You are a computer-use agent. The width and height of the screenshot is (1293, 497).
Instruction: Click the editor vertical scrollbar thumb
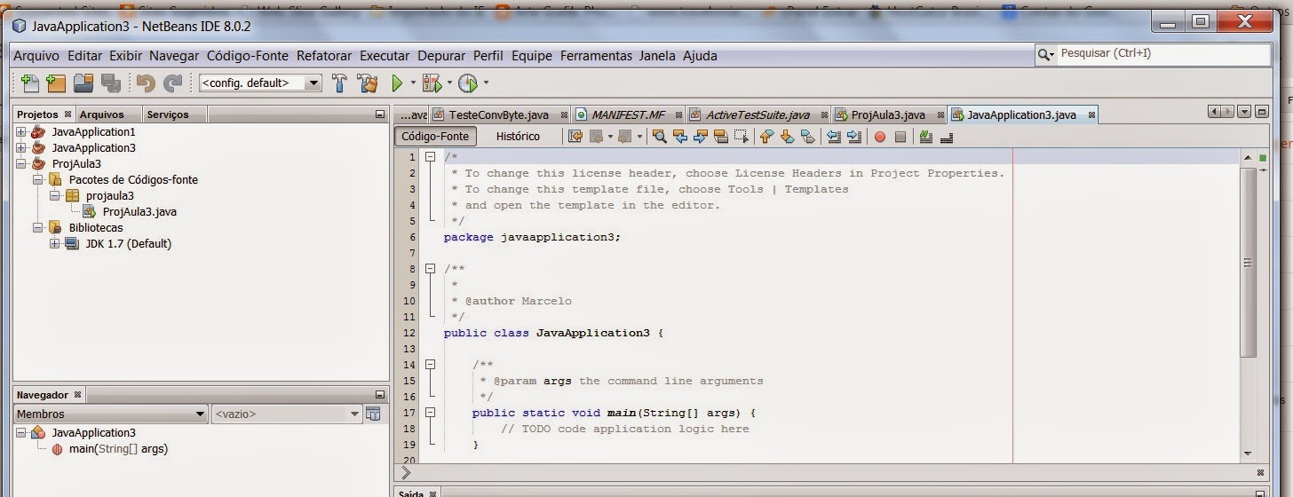point(1248,262)
